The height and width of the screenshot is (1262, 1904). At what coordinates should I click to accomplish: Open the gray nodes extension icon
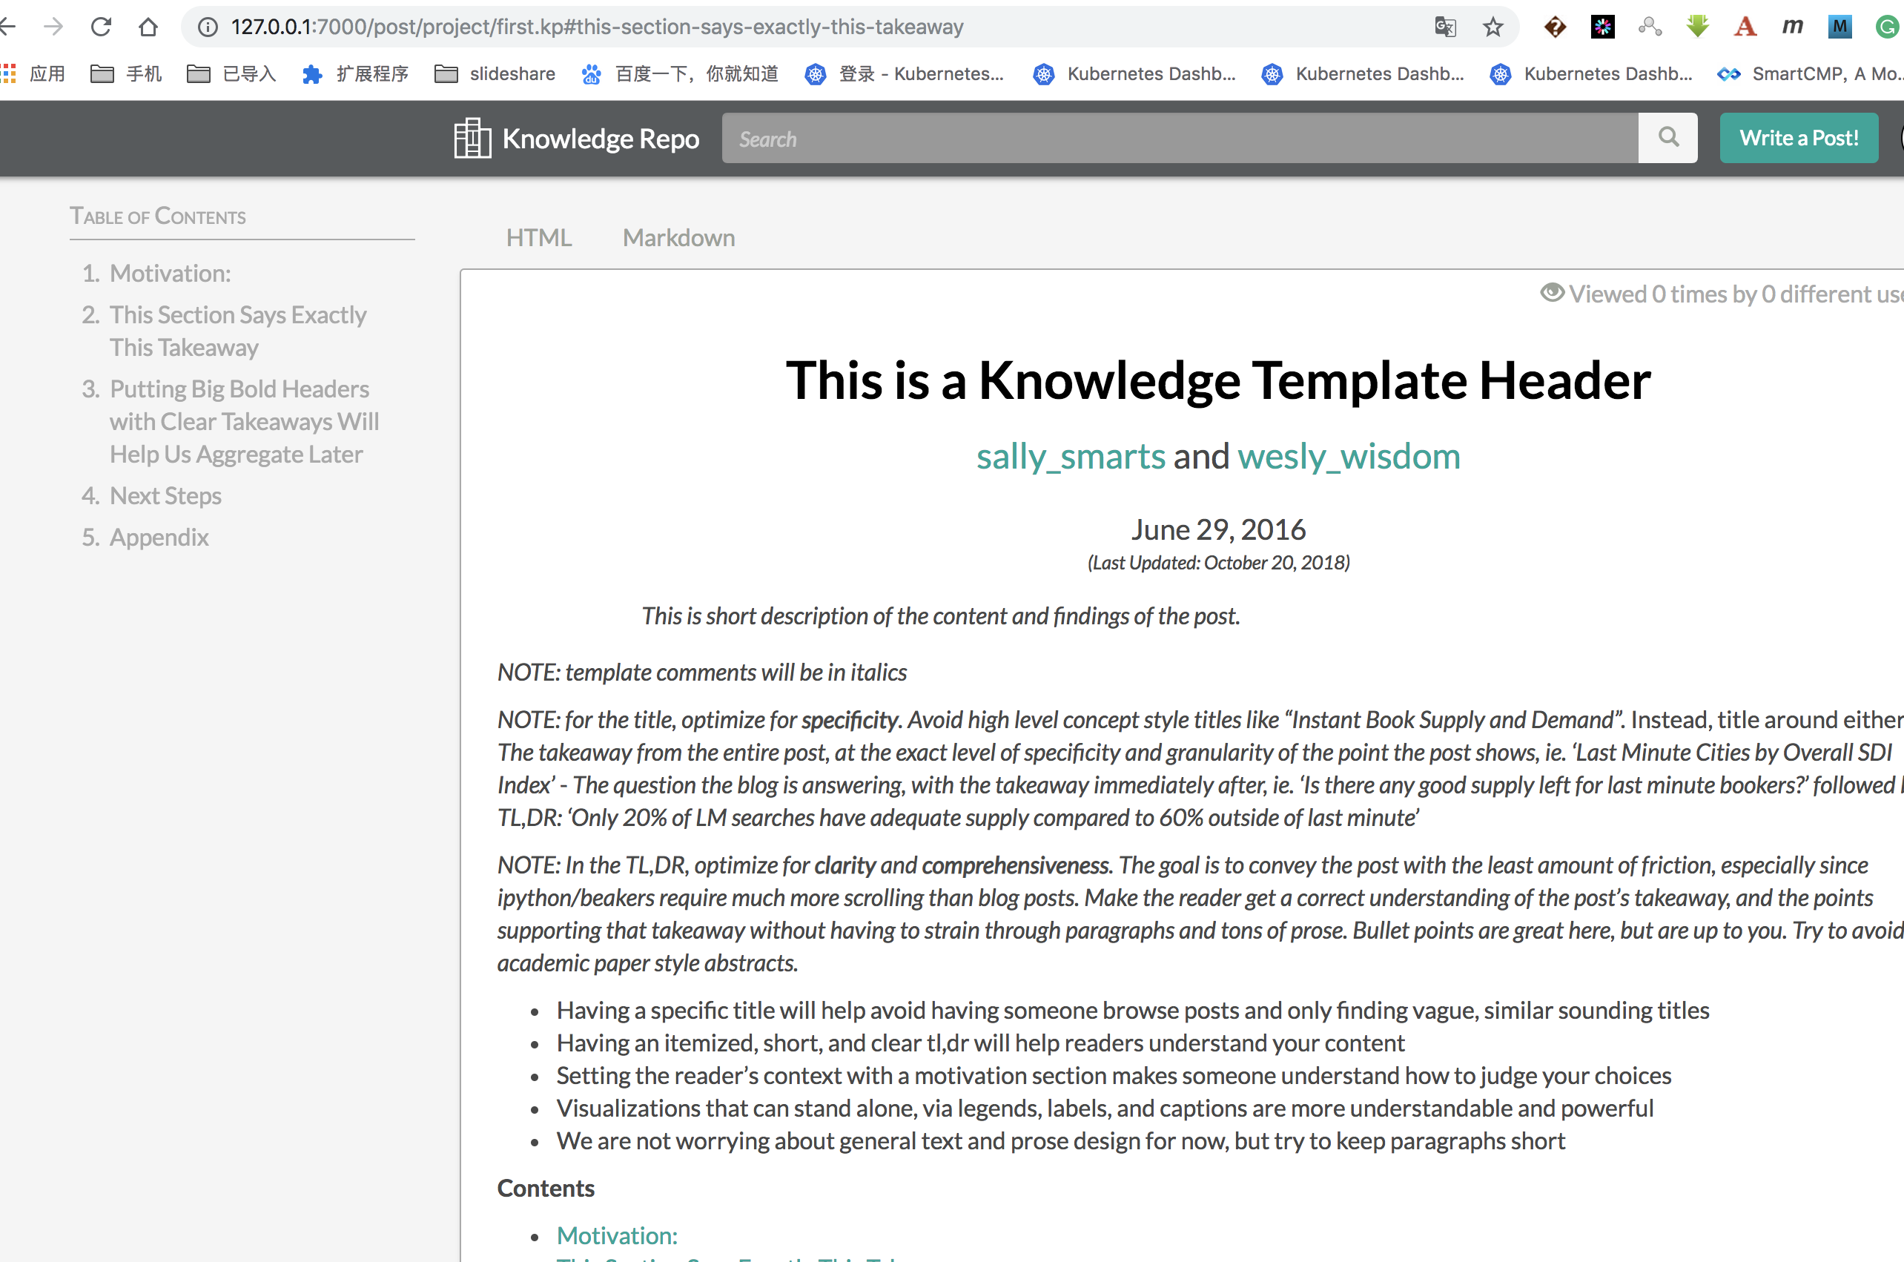(x=1650, y=27)
